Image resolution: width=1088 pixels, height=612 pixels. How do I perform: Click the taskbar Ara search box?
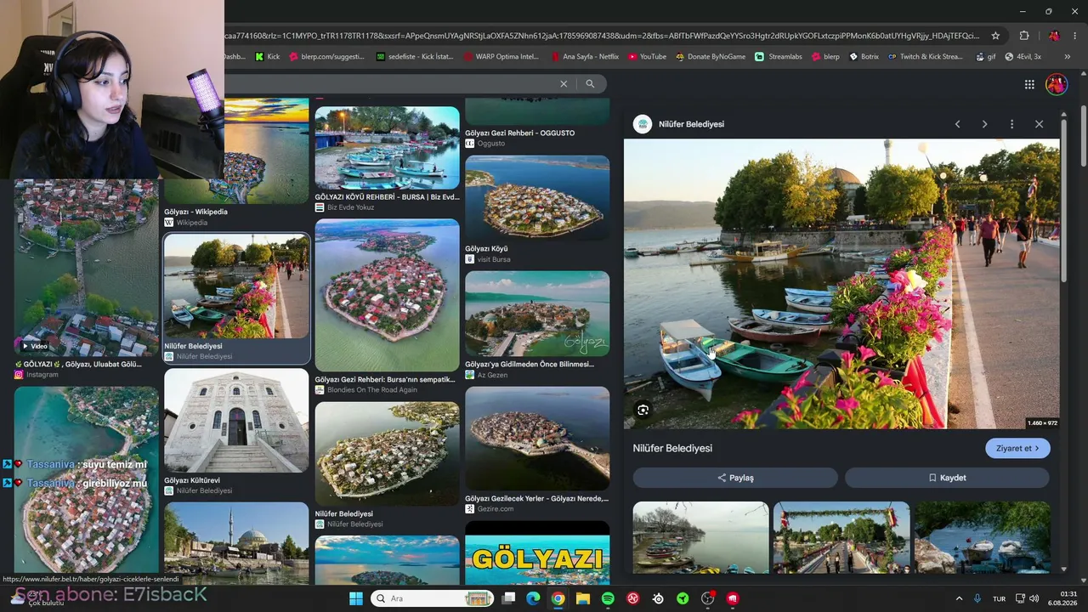pyautogui.click(x=433, y=598)
